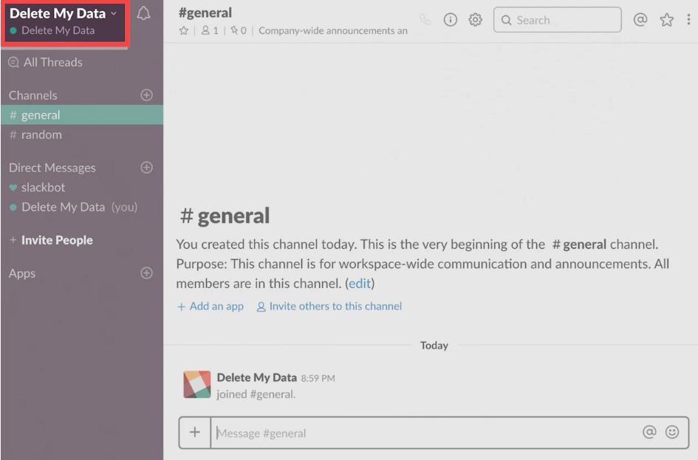Click the edit link for the channel purpose
Screen dimensions: 698x460
[x=360, y=284]
